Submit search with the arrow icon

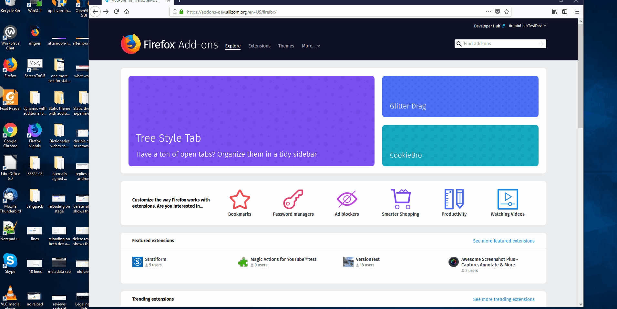point(541,44)
